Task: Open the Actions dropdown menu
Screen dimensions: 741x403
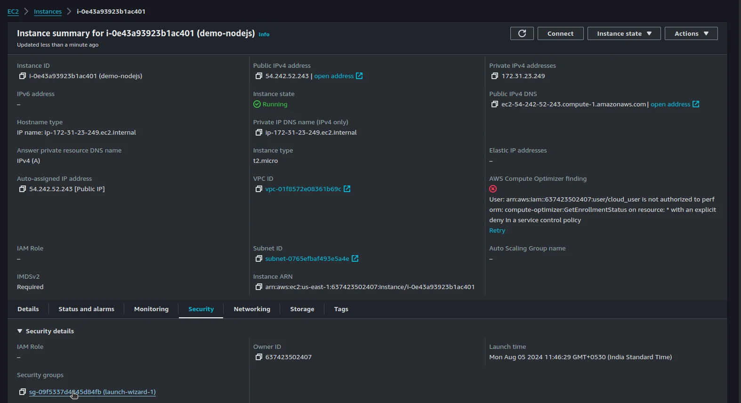Action: click(x=691, y=33)
